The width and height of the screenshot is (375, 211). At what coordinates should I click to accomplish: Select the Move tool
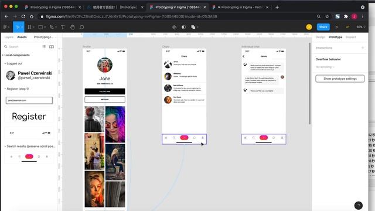pos(18,28)
